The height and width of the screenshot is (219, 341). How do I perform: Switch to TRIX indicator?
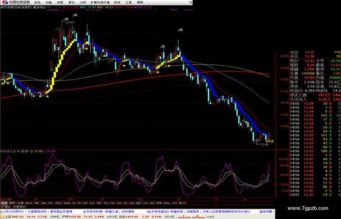[x=58, y=203]
